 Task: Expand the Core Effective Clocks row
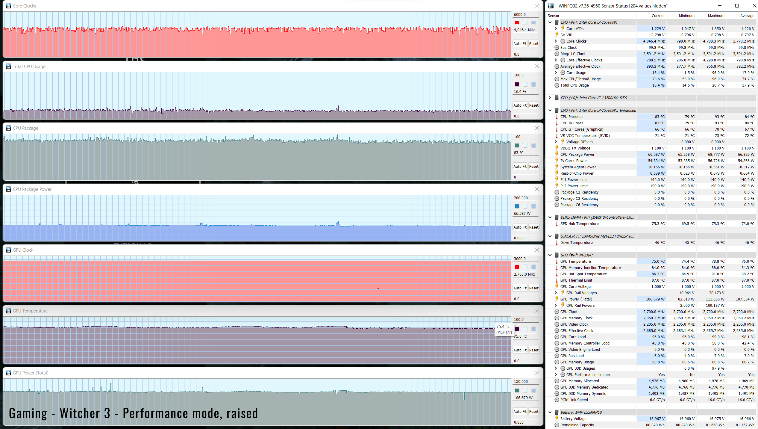[x=556, y=60]
